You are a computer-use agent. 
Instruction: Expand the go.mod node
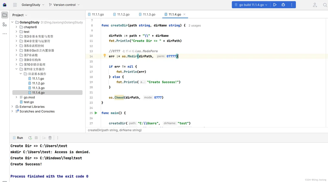[x=17, y=97]
